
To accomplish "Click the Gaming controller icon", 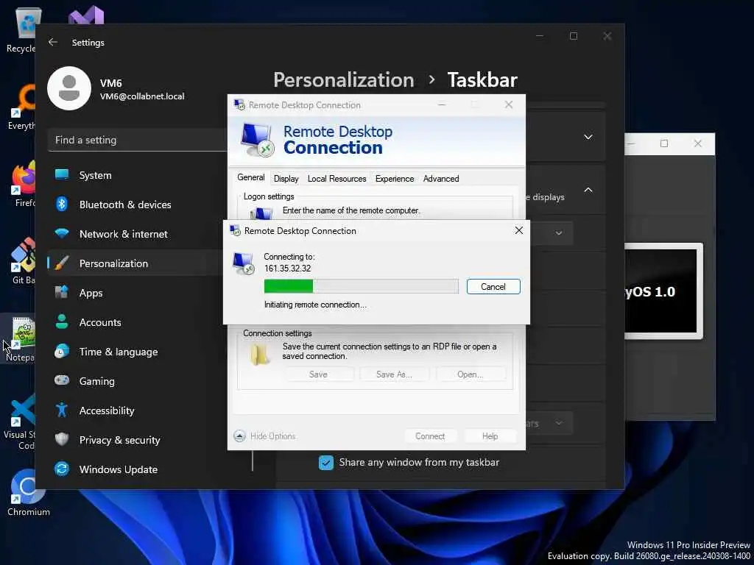I will click(62, 380).
